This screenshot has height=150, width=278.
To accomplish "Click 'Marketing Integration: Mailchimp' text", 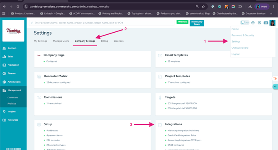I will point(183,131).
